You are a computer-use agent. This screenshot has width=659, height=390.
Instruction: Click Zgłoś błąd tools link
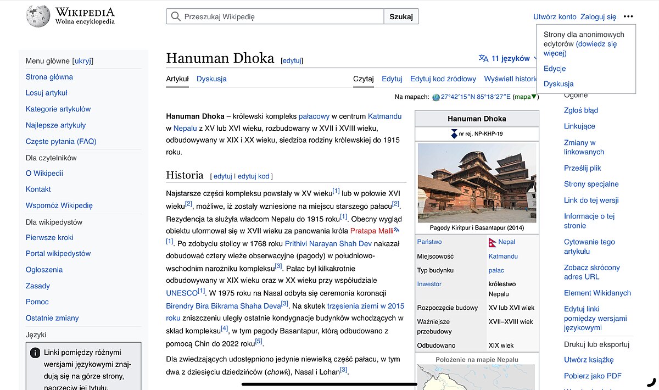581,110
